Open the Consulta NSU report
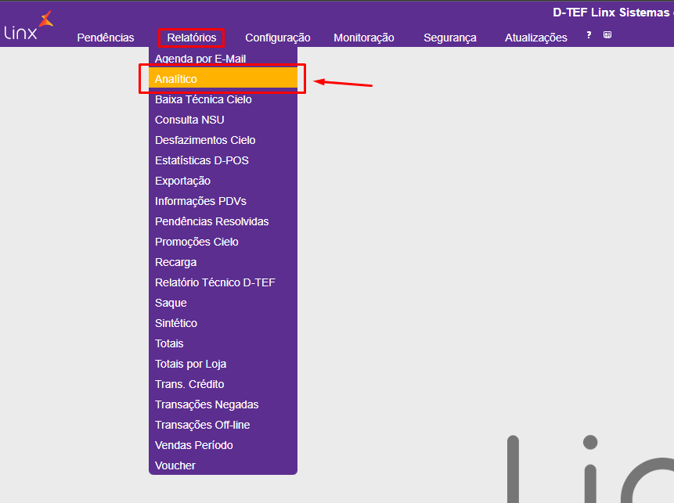Image resolution: width=674 pixels, height=503 pixels. [x=222, y=120]
